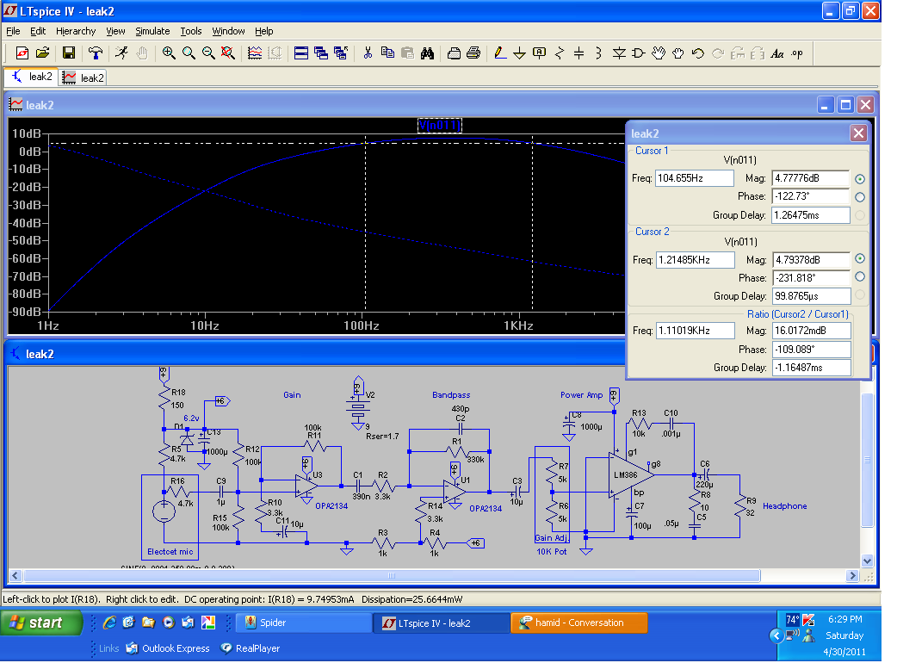Tile windows horizontally via toolbar icon
897x663 pixels.
point(301,53)
